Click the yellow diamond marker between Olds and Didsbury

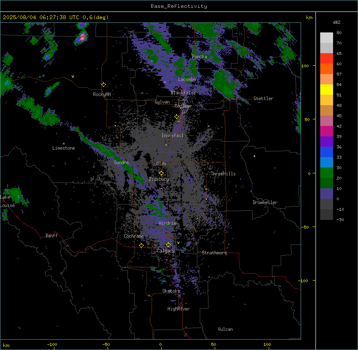(x=161, y=173)
